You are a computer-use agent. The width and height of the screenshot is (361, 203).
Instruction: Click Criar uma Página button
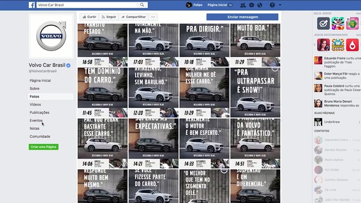click(43, 147)
